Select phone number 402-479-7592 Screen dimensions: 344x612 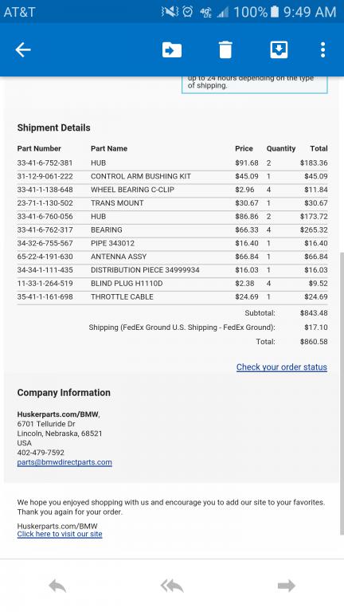pos(41,453)
